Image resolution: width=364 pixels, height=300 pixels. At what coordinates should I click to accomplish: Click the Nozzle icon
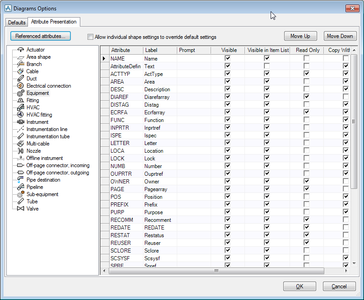[x=21, y=151]
